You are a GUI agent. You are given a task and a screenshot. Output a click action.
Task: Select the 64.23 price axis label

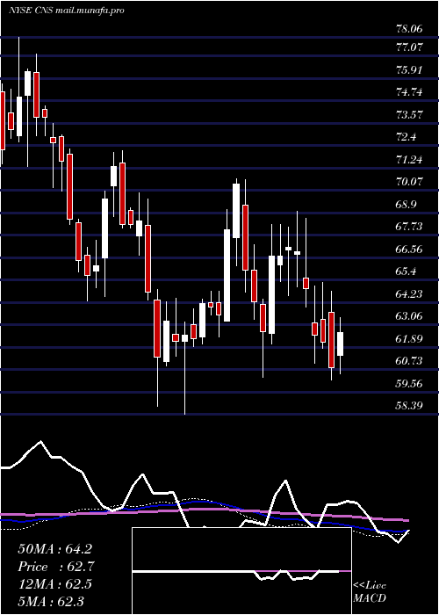coord(410,293)
